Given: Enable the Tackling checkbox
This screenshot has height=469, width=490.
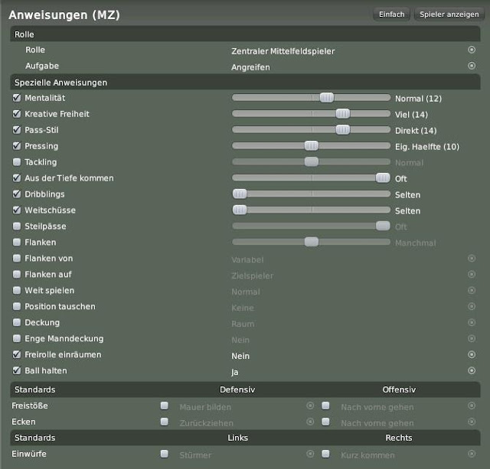Looking at the screenshot, I should coord(17,162).
